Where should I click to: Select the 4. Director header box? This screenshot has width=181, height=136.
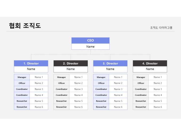click(150, 63)
